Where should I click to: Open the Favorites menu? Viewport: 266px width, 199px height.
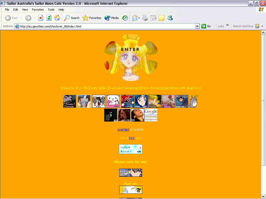point(38,10)
